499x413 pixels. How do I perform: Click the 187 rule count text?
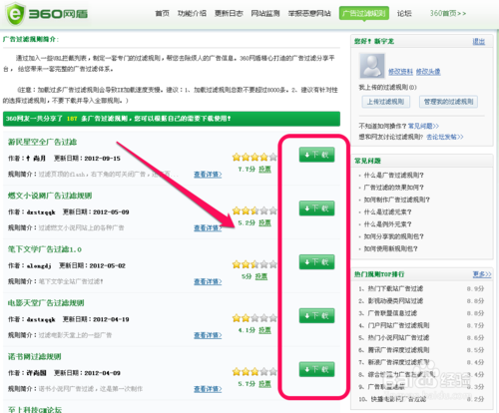coord(72,119)
